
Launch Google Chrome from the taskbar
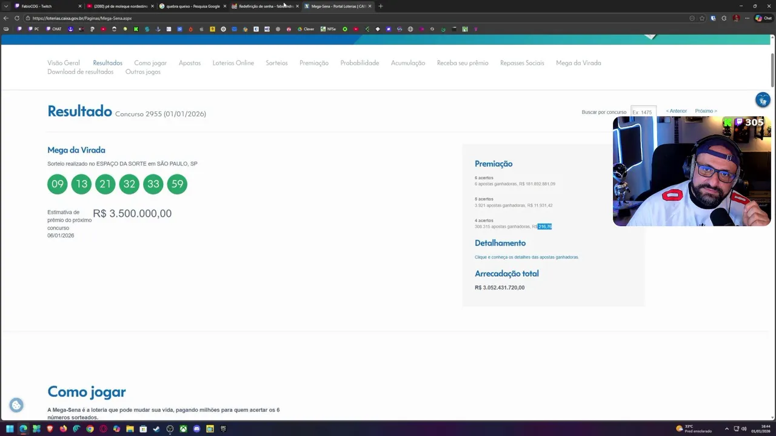pos(90,429)
